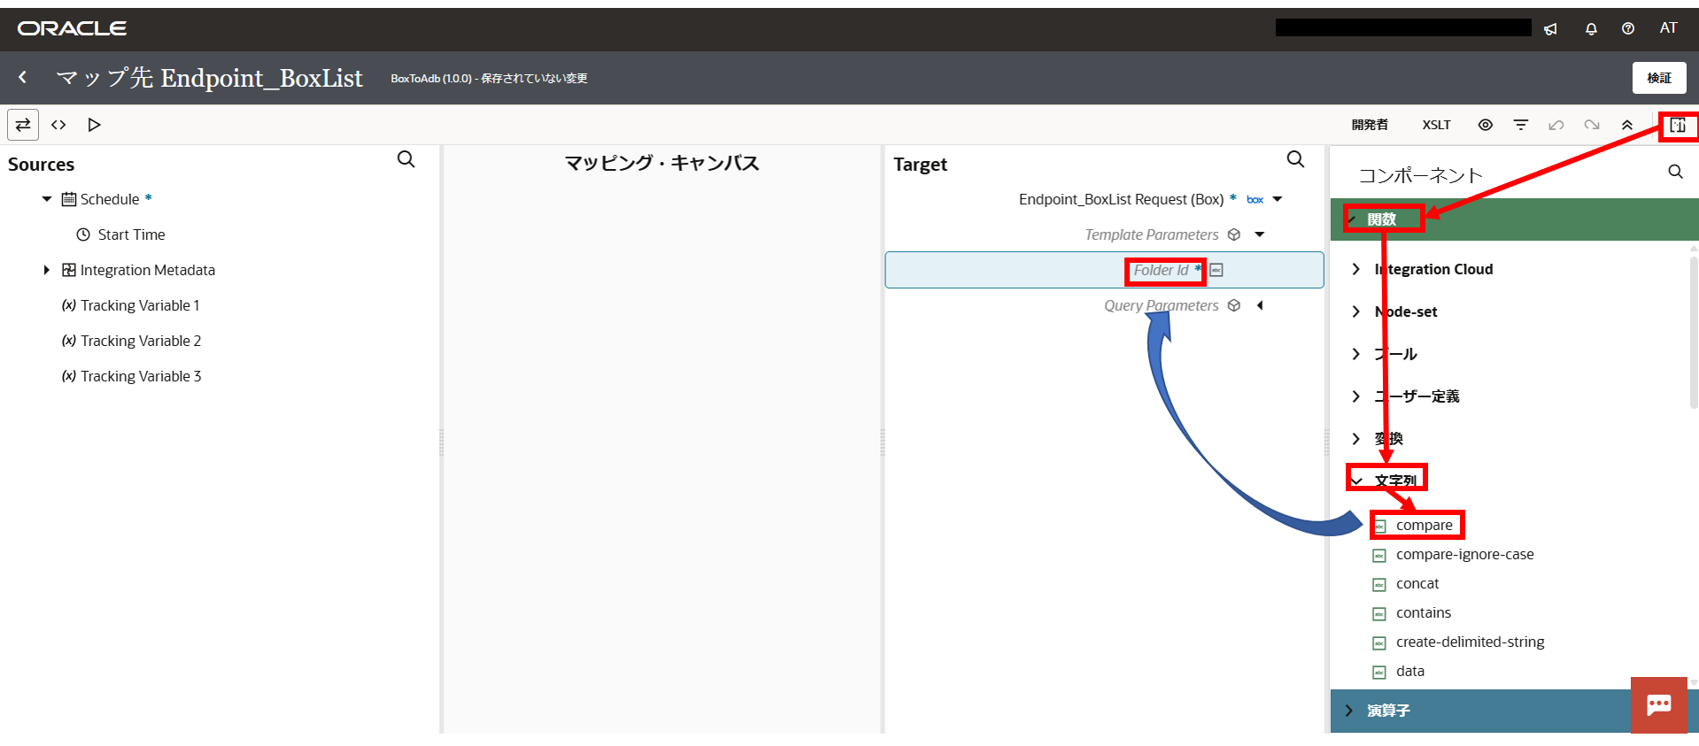Toggle the designer view swap icon
The image size is (1699, 746).
(x=23, y=125)
